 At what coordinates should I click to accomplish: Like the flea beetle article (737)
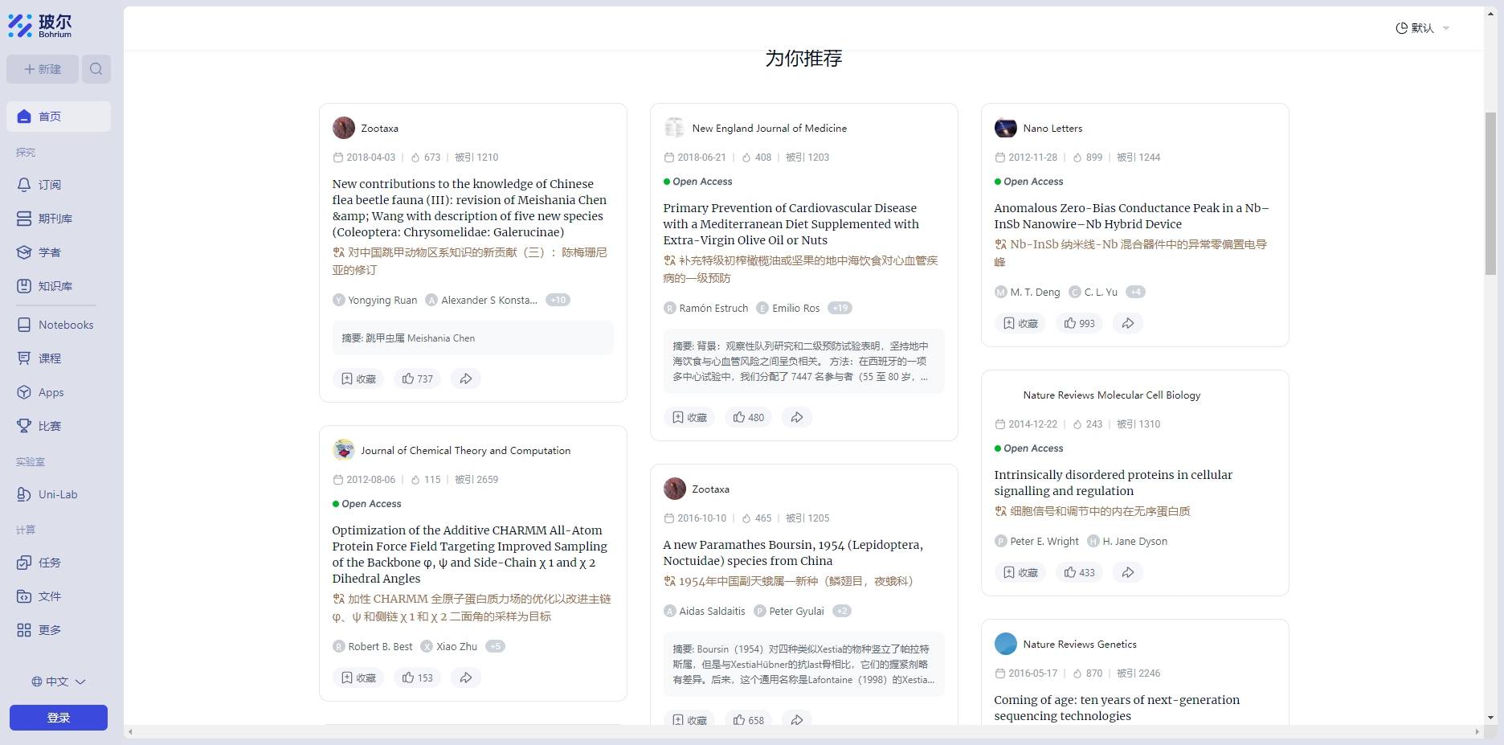coord(418,379)
